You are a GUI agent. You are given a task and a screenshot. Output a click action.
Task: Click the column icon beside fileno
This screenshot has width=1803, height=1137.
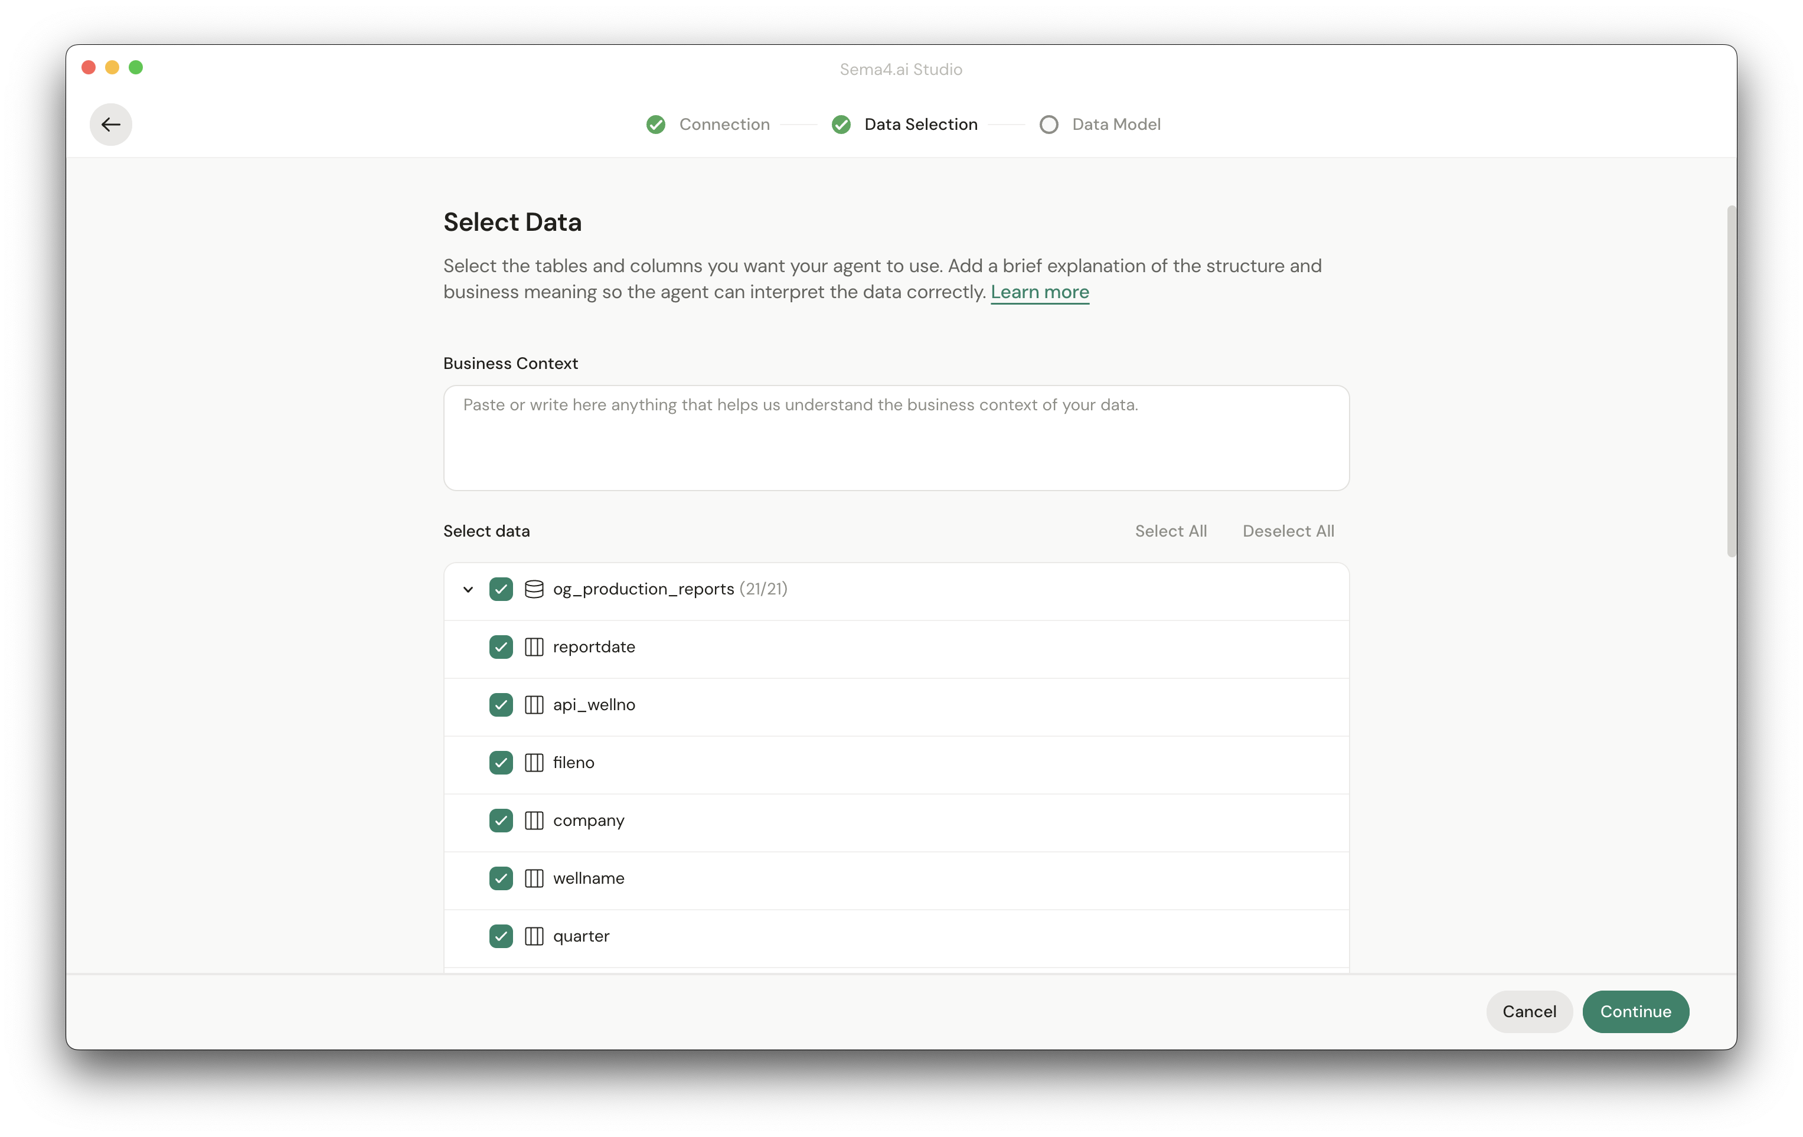point(534,763)
